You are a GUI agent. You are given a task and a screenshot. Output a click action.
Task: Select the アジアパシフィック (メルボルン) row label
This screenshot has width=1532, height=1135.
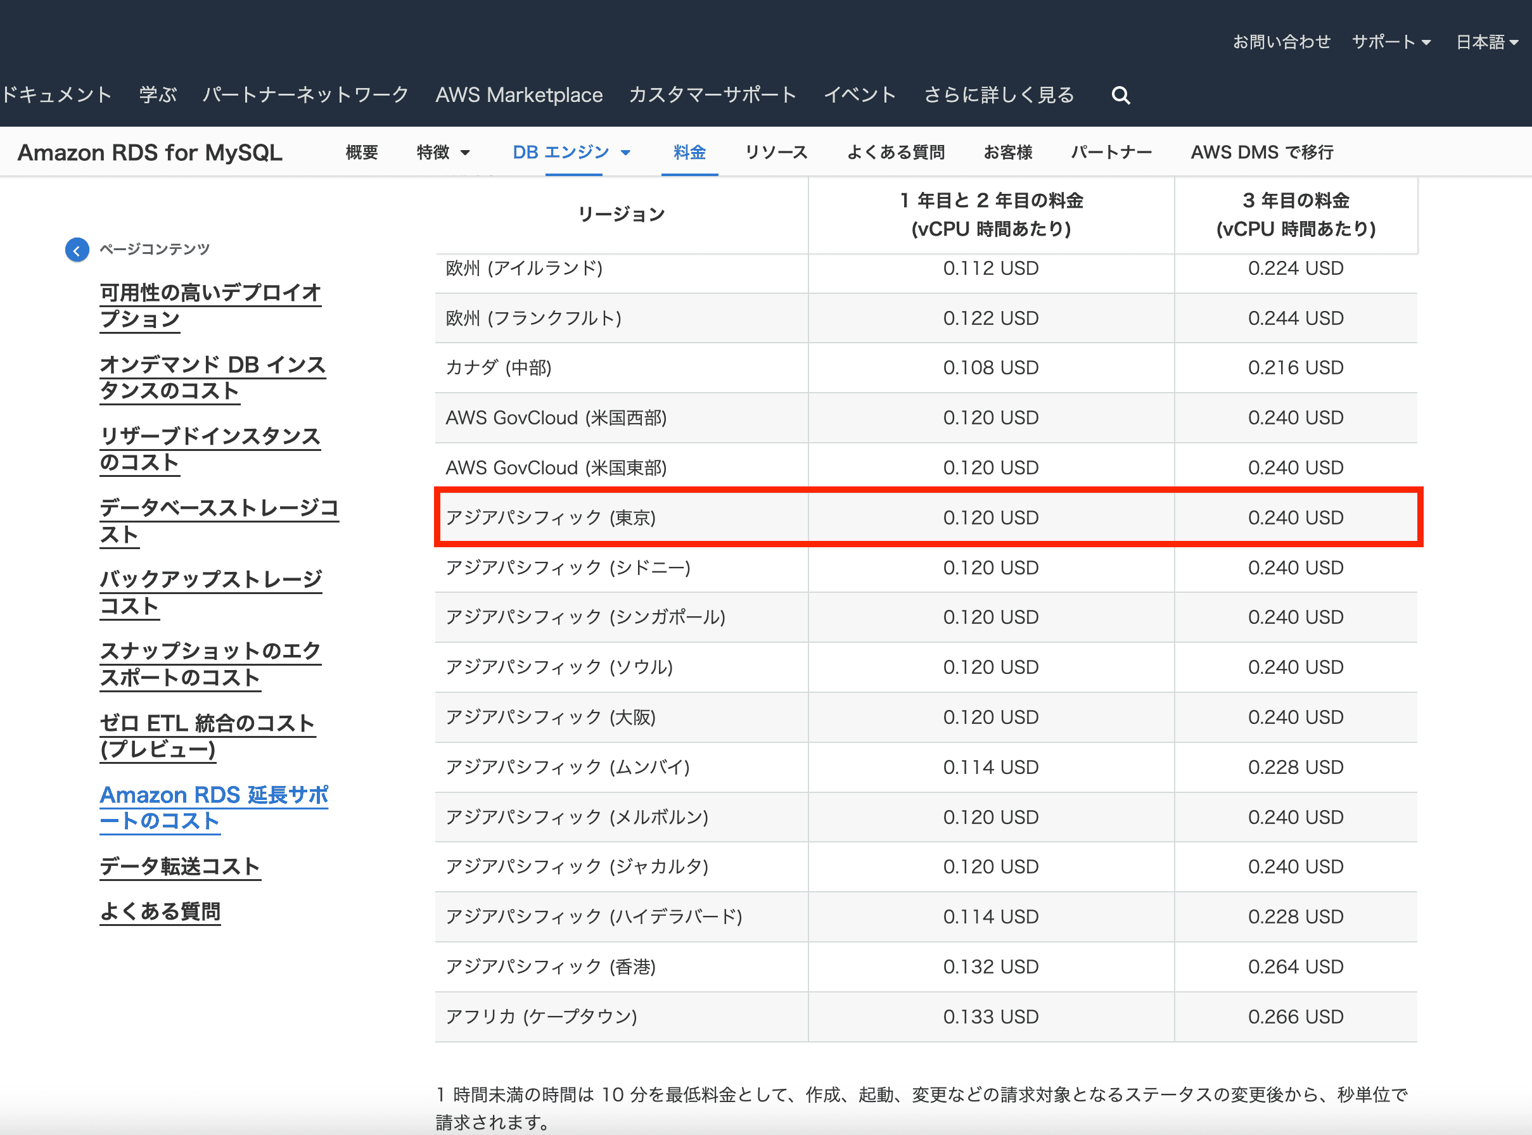coord(577,817)
